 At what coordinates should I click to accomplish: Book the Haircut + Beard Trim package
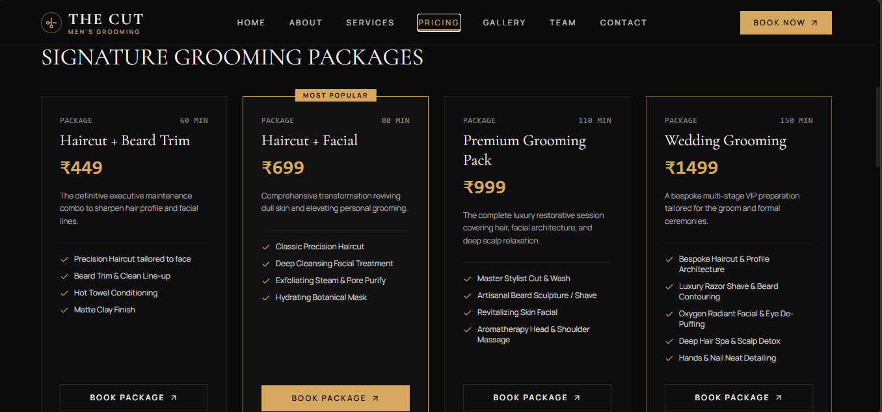[x=134, y=398]
